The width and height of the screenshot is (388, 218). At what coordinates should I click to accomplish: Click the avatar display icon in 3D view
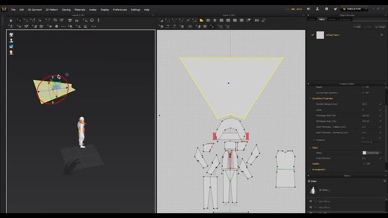(x=11, y=41)
